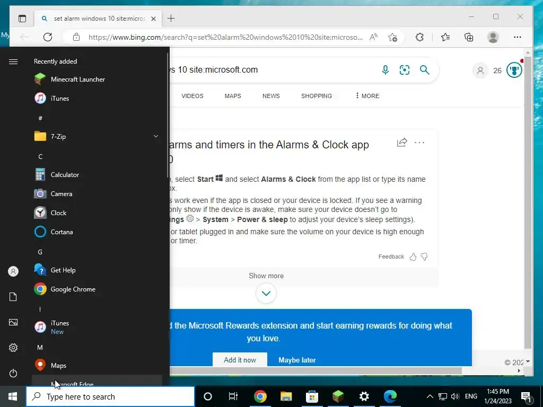Open the Bing MORE menu

click(x=367, y=96)
